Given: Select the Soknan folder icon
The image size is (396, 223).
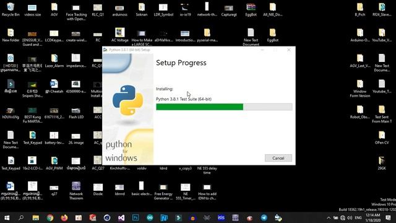Looking at the screenshot, I should [142, 10].
